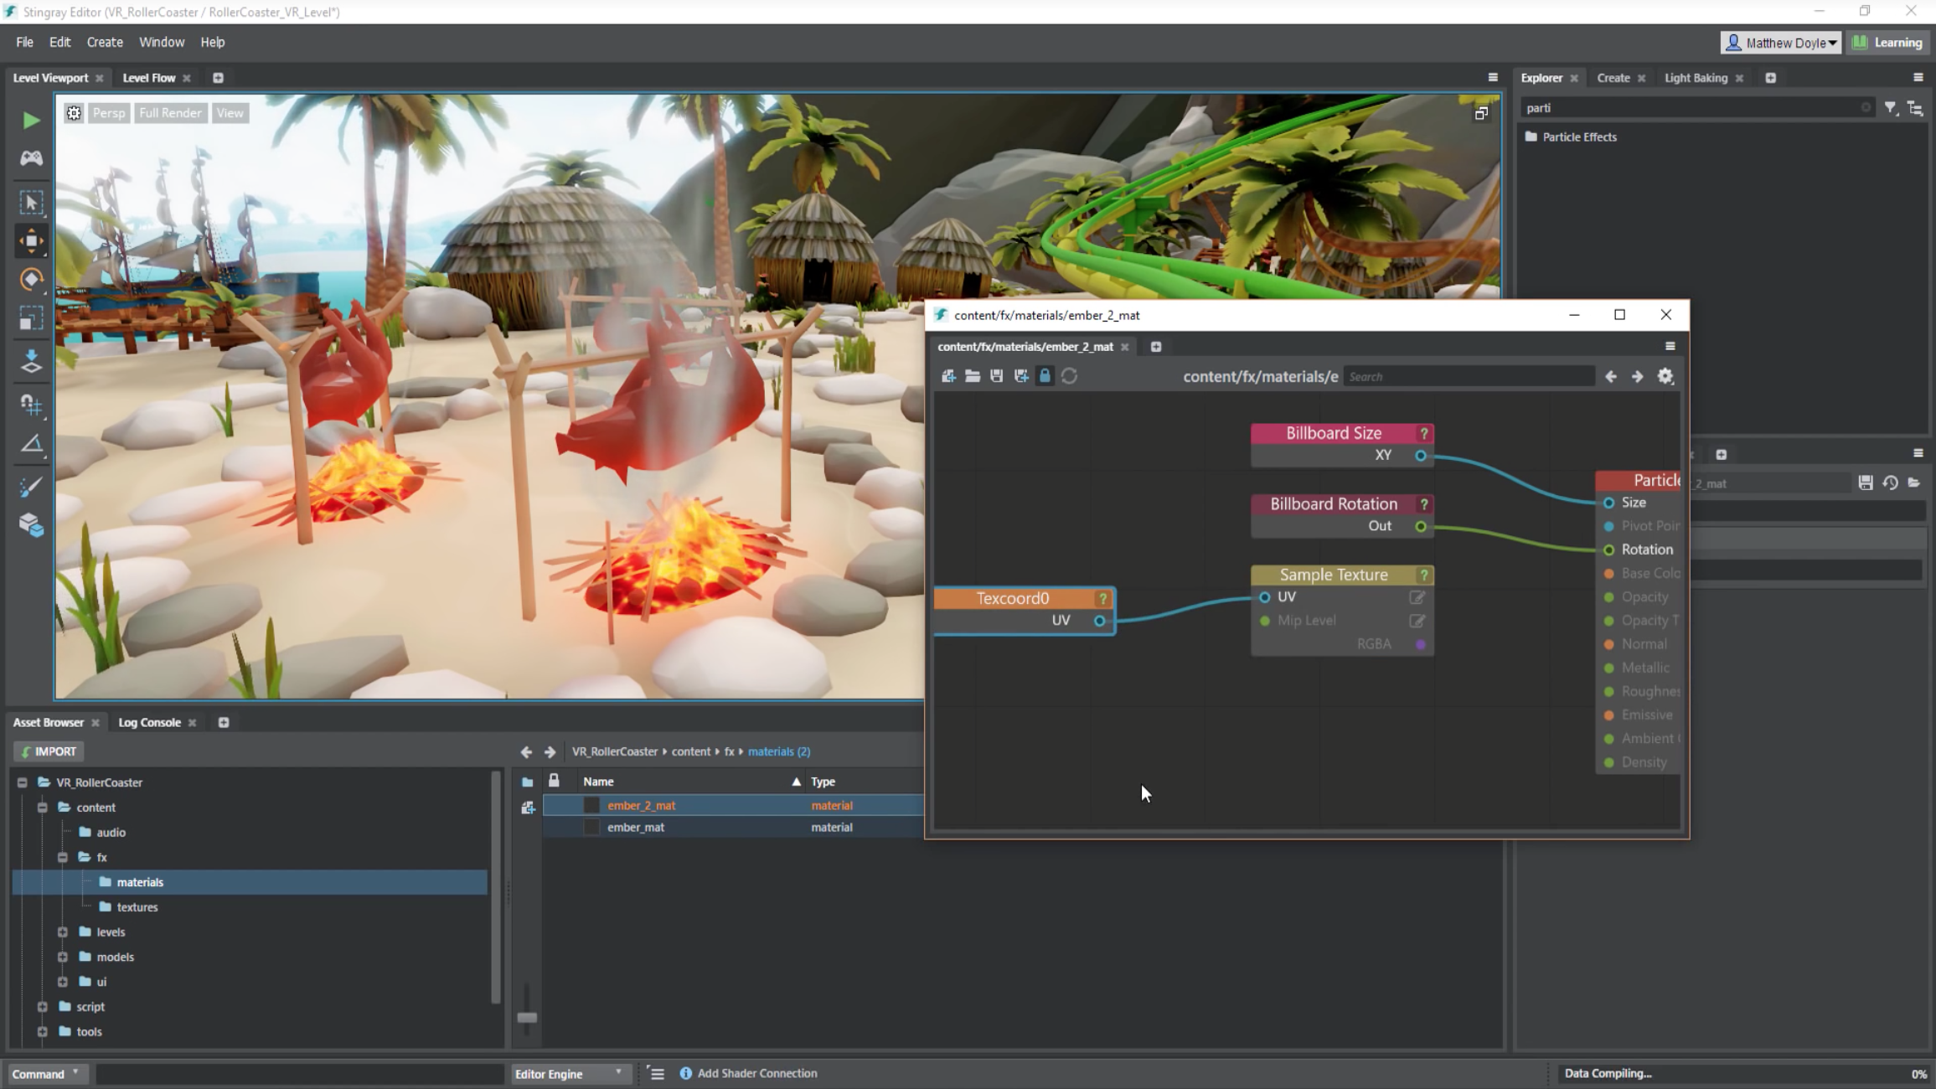Image resolution: width=1936 pixels, height=1089 pixels.
Task: Collapse the fx folder in the tree
Action: pos(63,857)
